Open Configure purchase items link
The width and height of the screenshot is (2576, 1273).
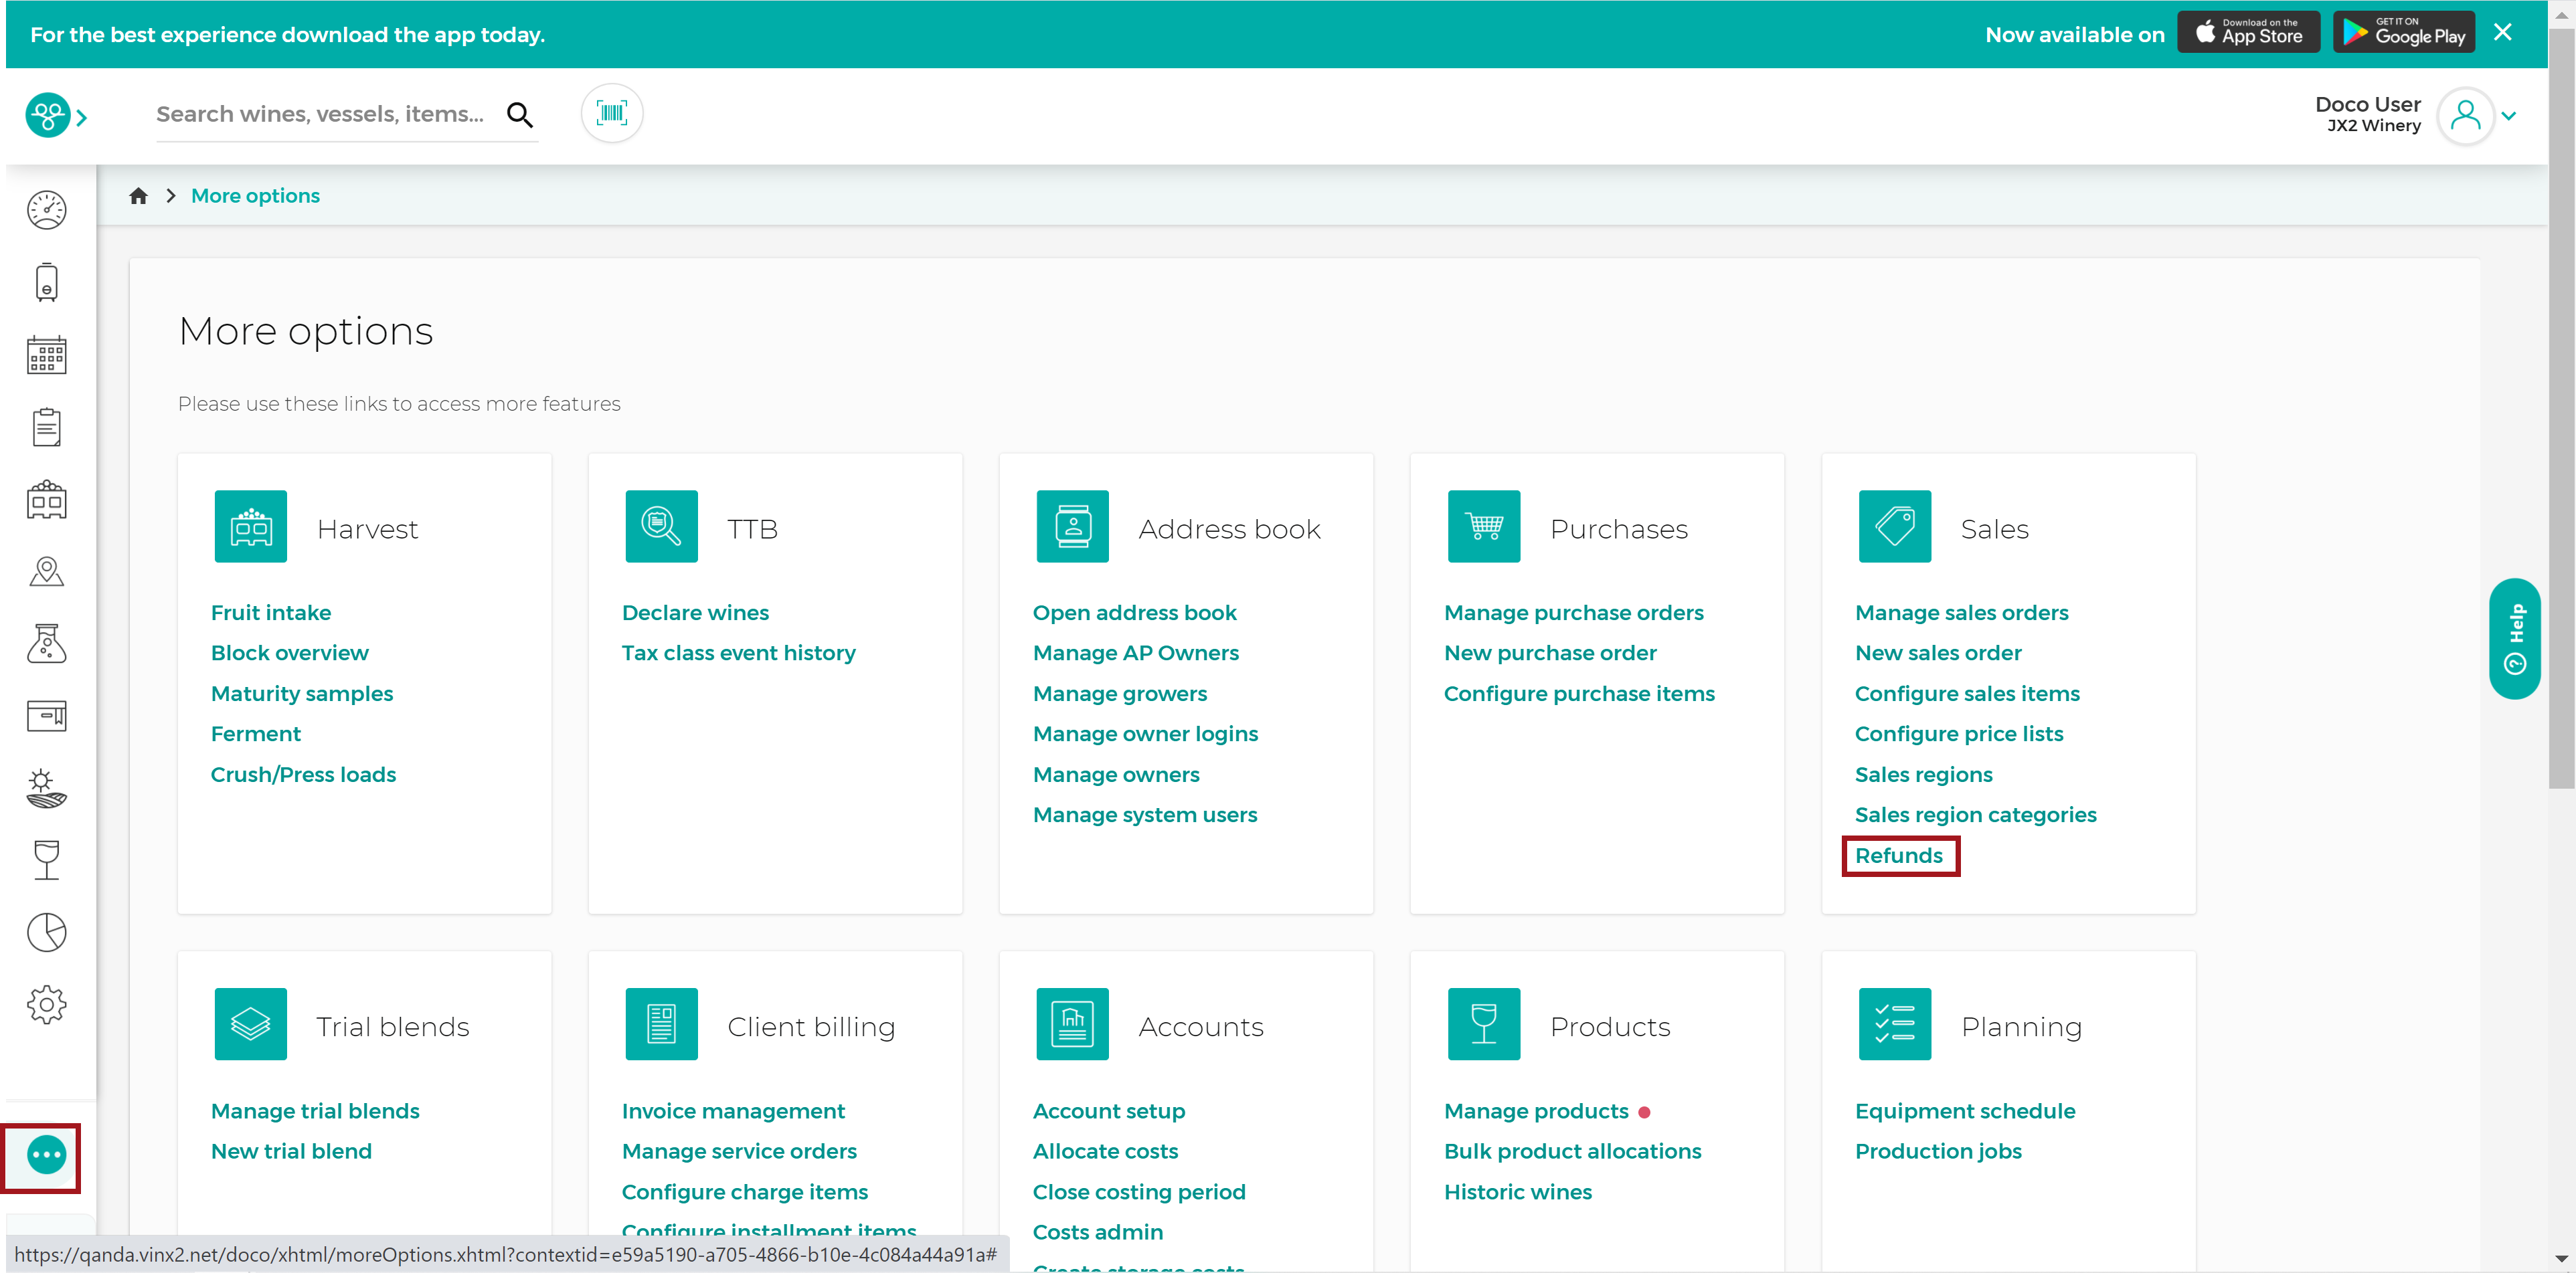click(x=1579, y=694)
